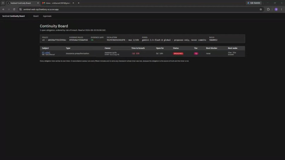
Task: Click the escalation 'max 2/24h' value
Action: click(134, 40)
